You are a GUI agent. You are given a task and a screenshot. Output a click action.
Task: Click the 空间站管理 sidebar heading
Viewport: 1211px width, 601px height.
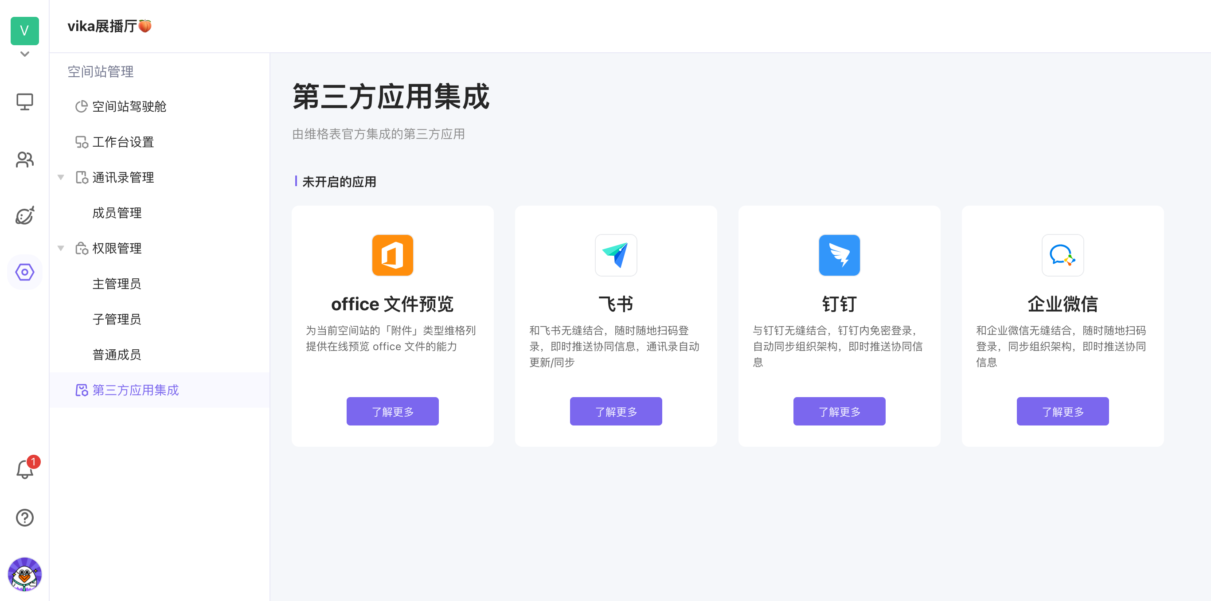(x=101, y=71)
